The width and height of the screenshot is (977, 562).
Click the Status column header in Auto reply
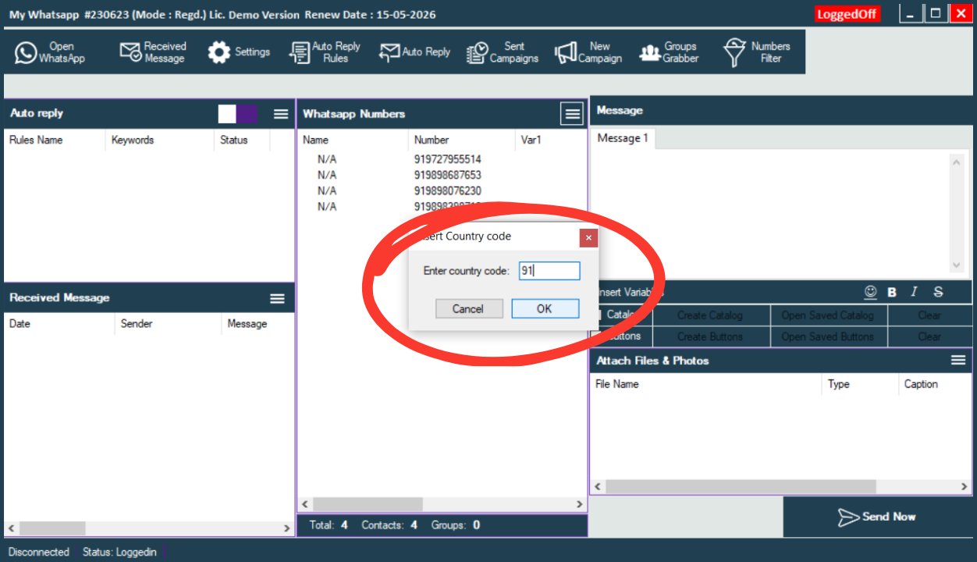(x=241, y=140)
